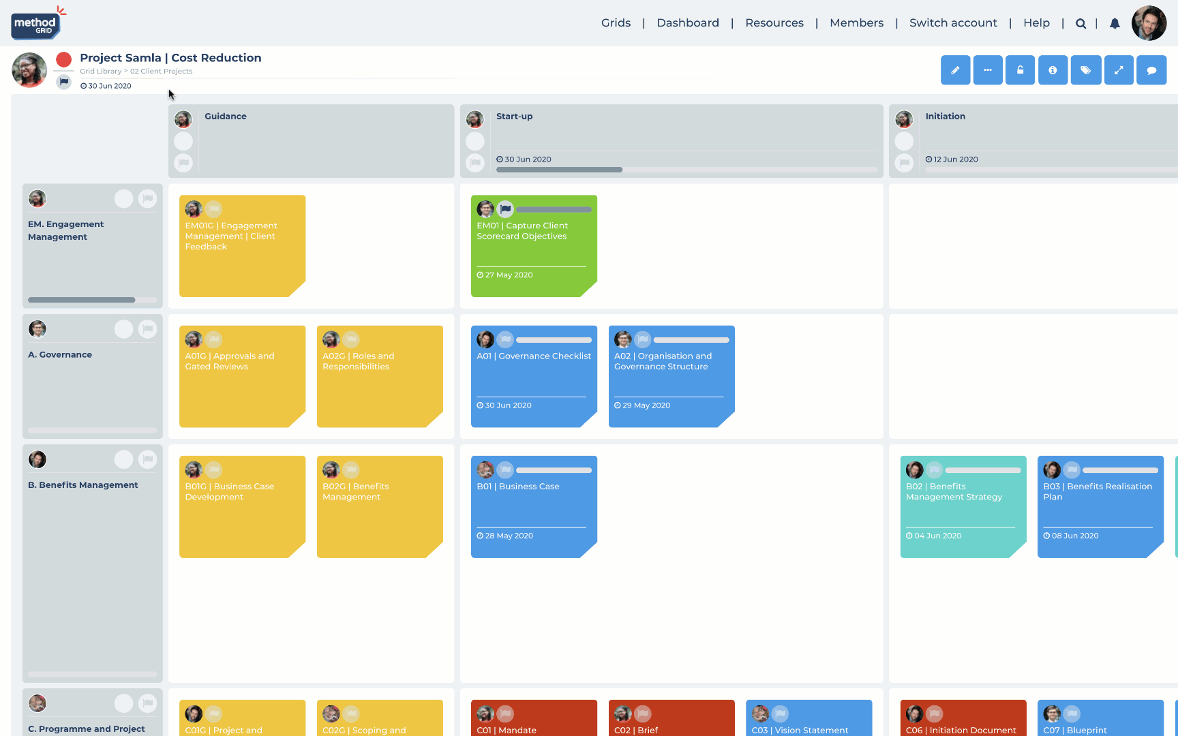
Task: Open the B01G Business Case Development card
Action: [x=242, y=507]
